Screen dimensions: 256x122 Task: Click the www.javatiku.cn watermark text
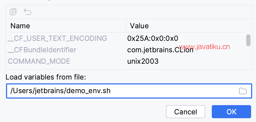point(204,47)
